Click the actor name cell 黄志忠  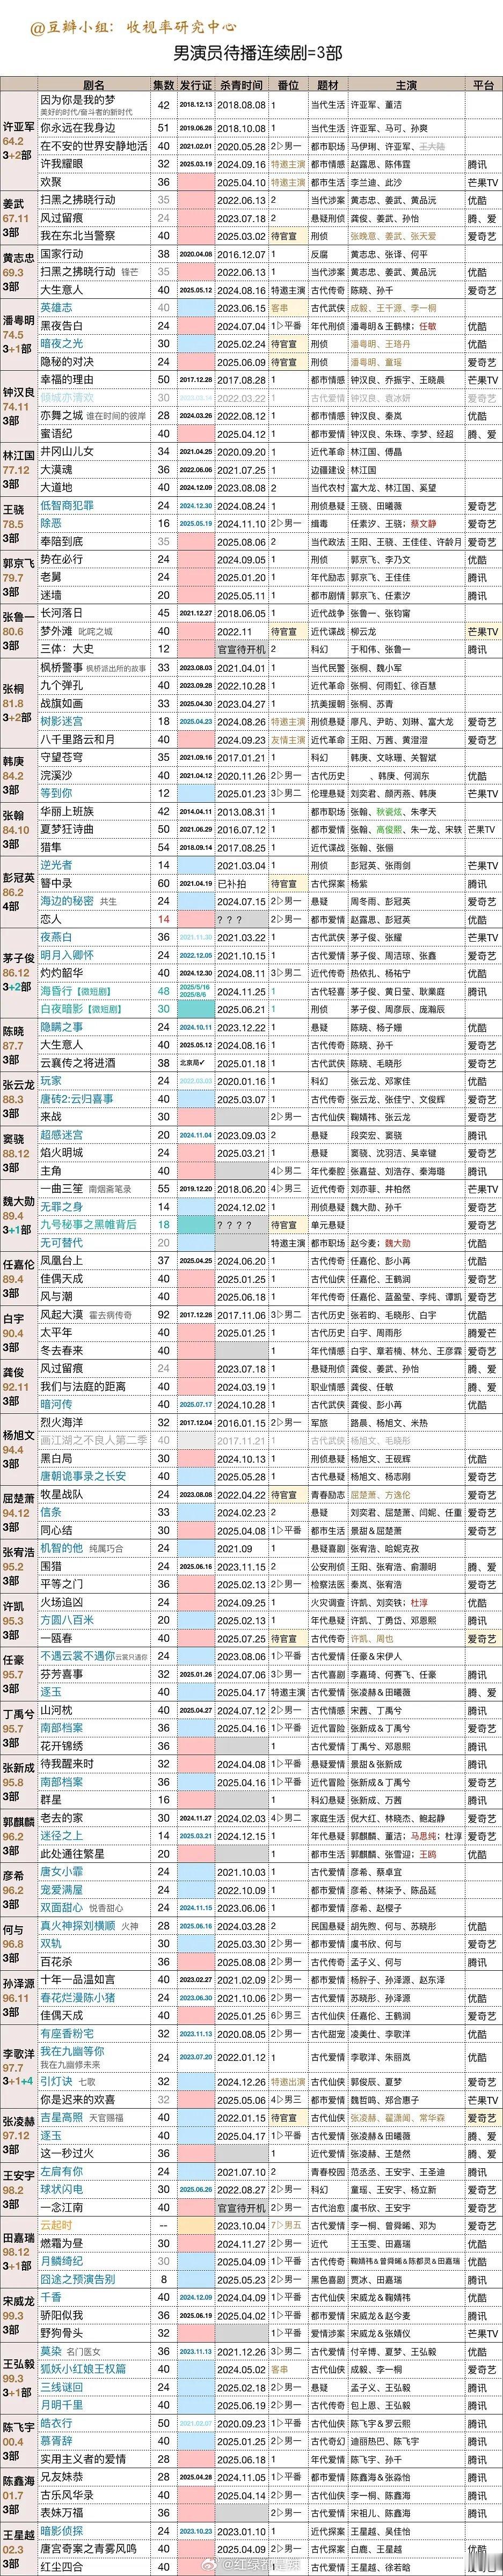tap(18, 258)
